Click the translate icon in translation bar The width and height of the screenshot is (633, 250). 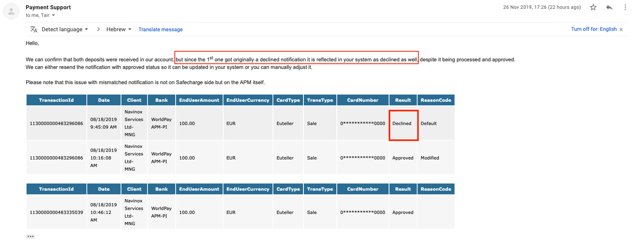pyautogui.click(x=34, y=29)
